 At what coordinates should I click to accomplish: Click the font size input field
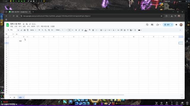coord(69,30)
